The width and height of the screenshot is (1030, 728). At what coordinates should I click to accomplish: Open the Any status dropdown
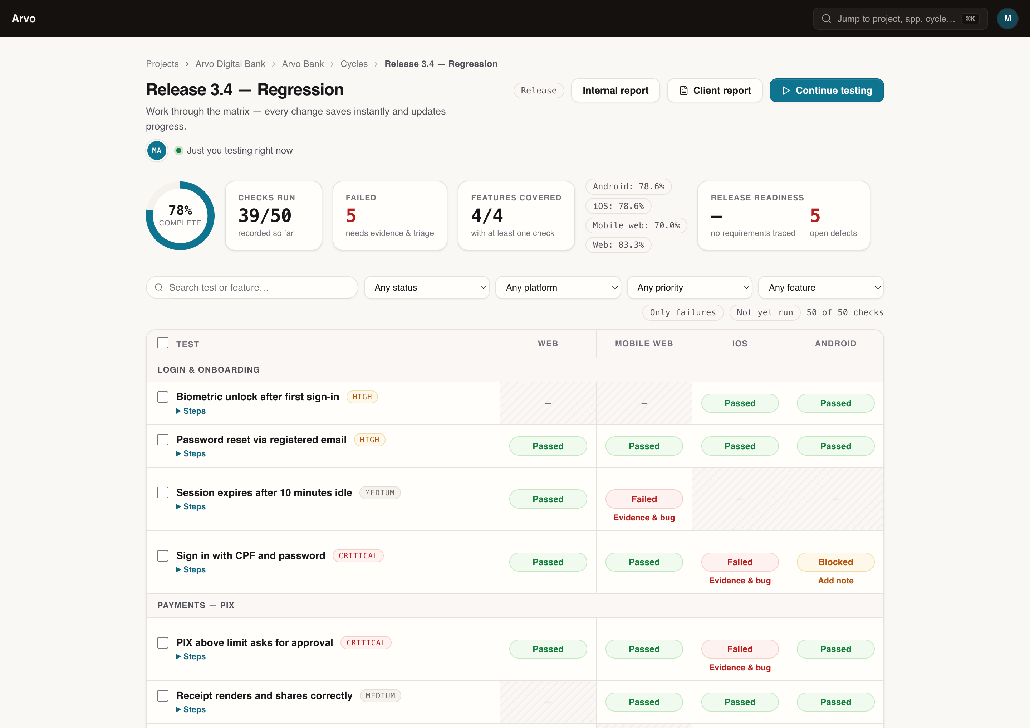tap(427, 287)
